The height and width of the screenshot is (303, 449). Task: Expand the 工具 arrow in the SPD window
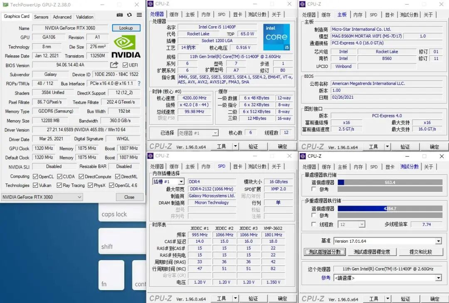pos(235,298)
